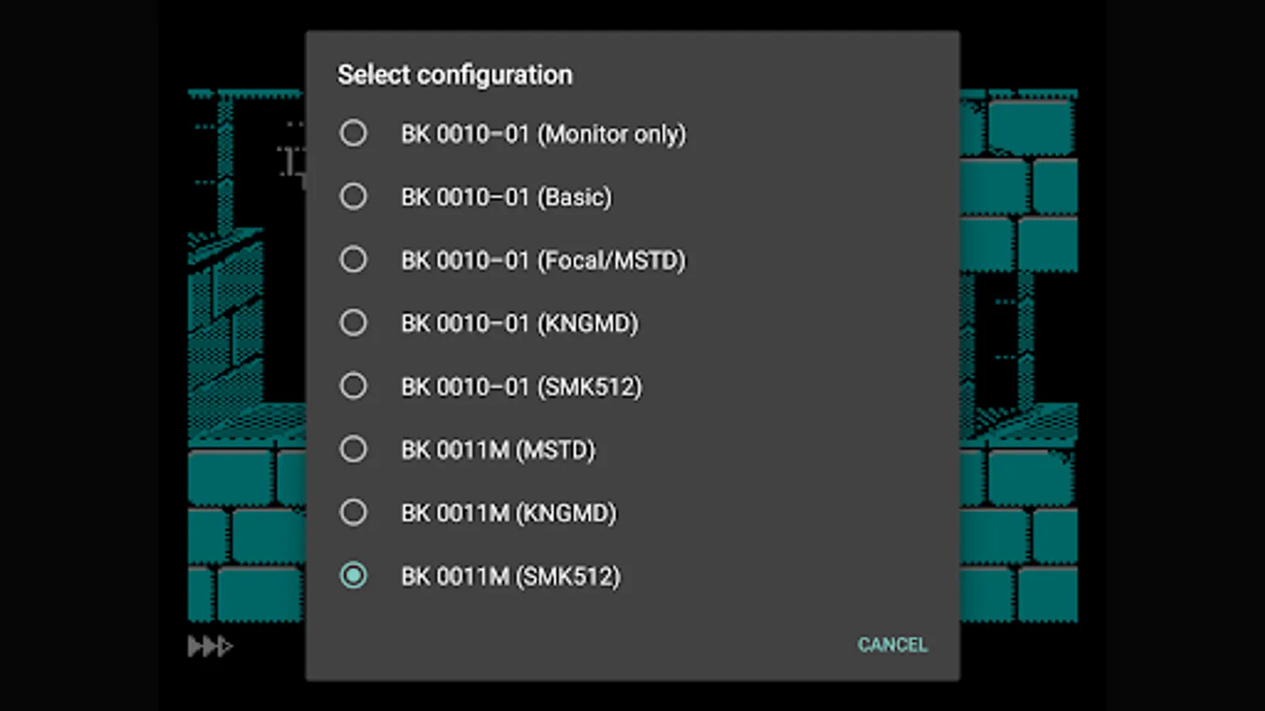Image resolution: width=1265 pixels, height=711 pixels.
Task: Select the BK 0010-01 (Basic) radio button
Action: [x=353, y=197]
